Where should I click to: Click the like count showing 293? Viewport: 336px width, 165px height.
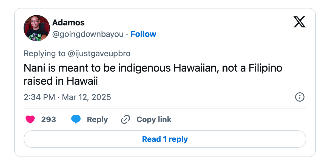point(48,119)
